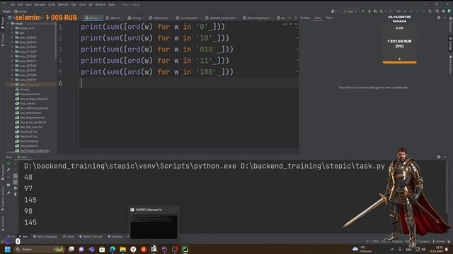This screenshot has width=453, height=254.
Task: Print run output with printer icon
Action: (16, 188)
